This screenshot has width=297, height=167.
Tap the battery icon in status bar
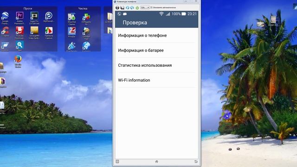[184, 14]
